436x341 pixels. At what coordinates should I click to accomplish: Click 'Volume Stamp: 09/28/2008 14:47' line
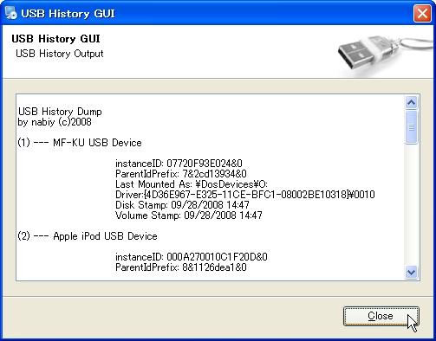[x=189, y=216]
